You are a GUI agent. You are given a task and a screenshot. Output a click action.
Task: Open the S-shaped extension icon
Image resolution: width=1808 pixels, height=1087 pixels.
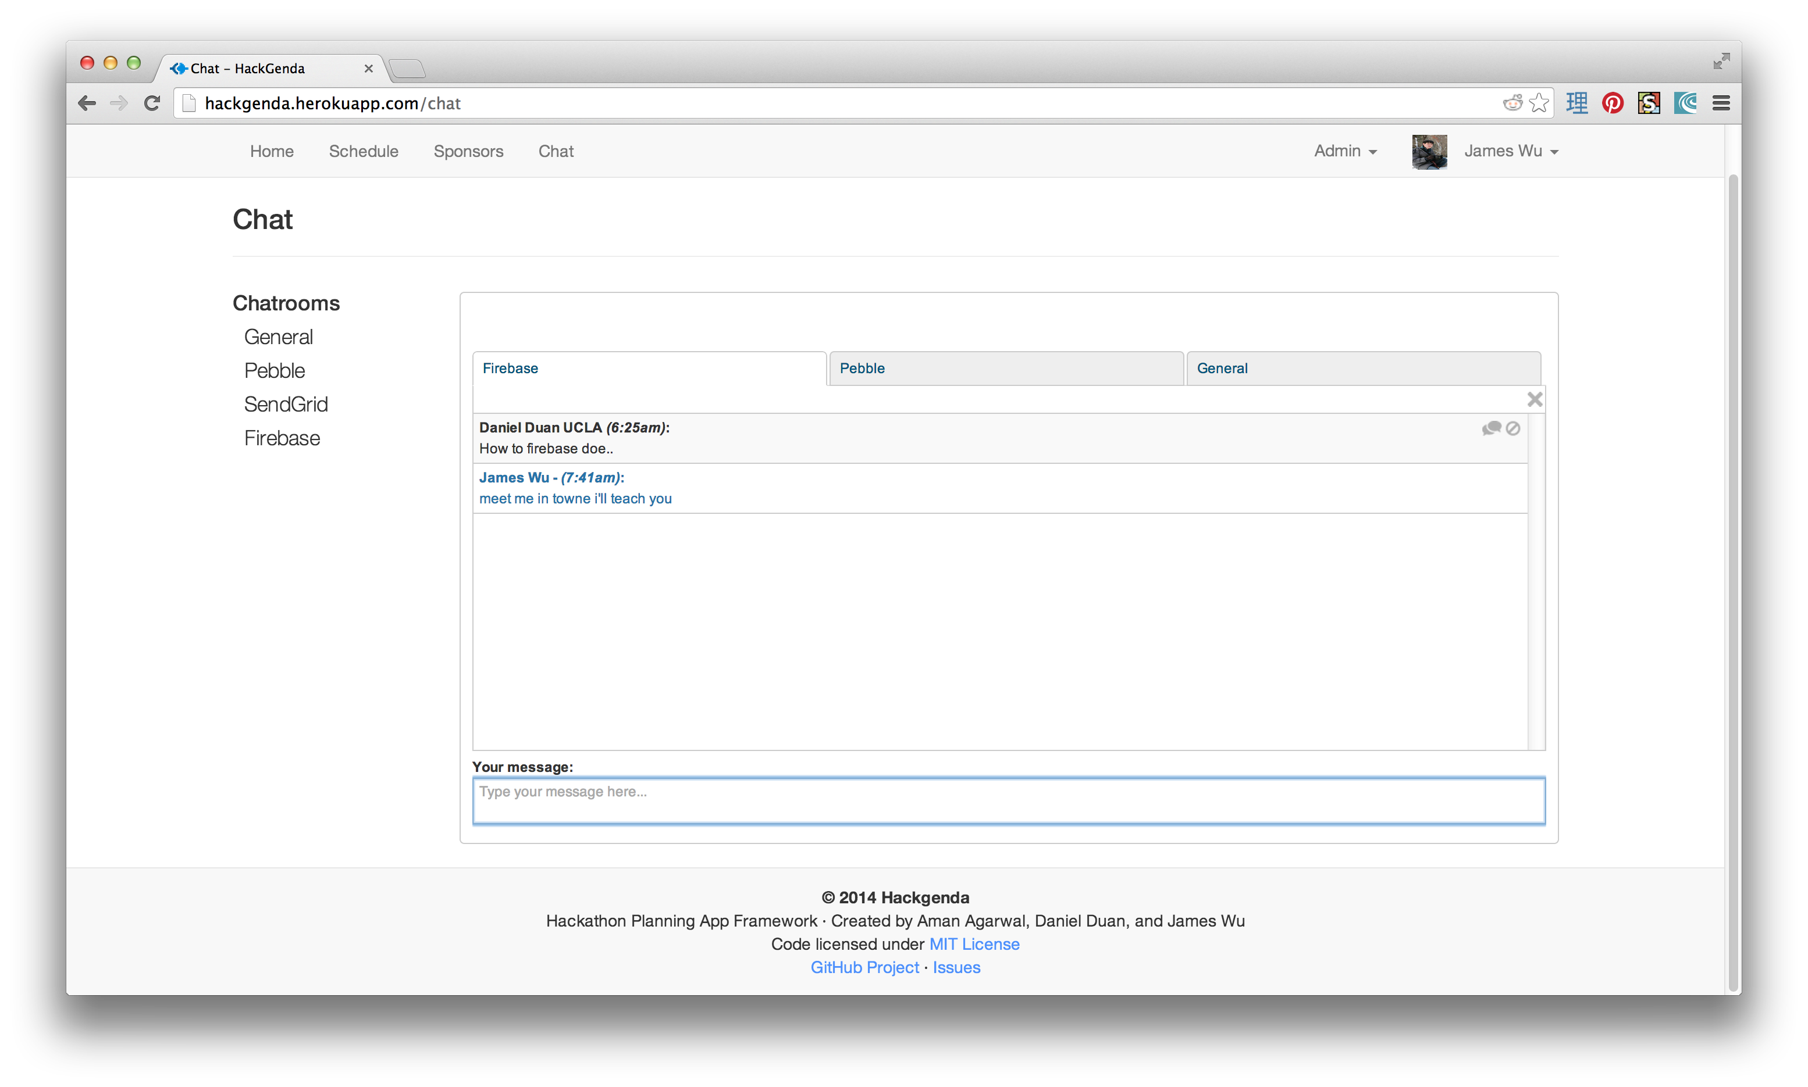[1648, 103]
